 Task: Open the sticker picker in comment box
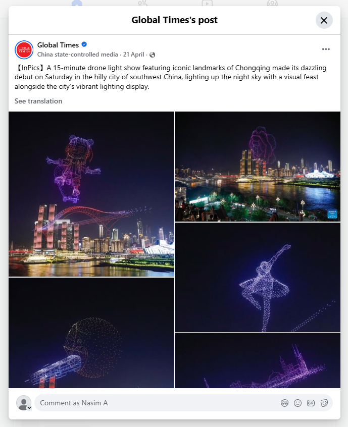(x=324, y=403)
